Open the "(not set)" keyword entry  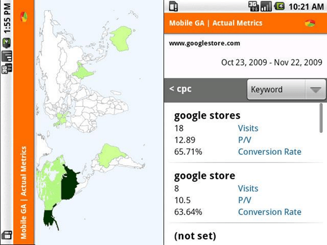195,236
